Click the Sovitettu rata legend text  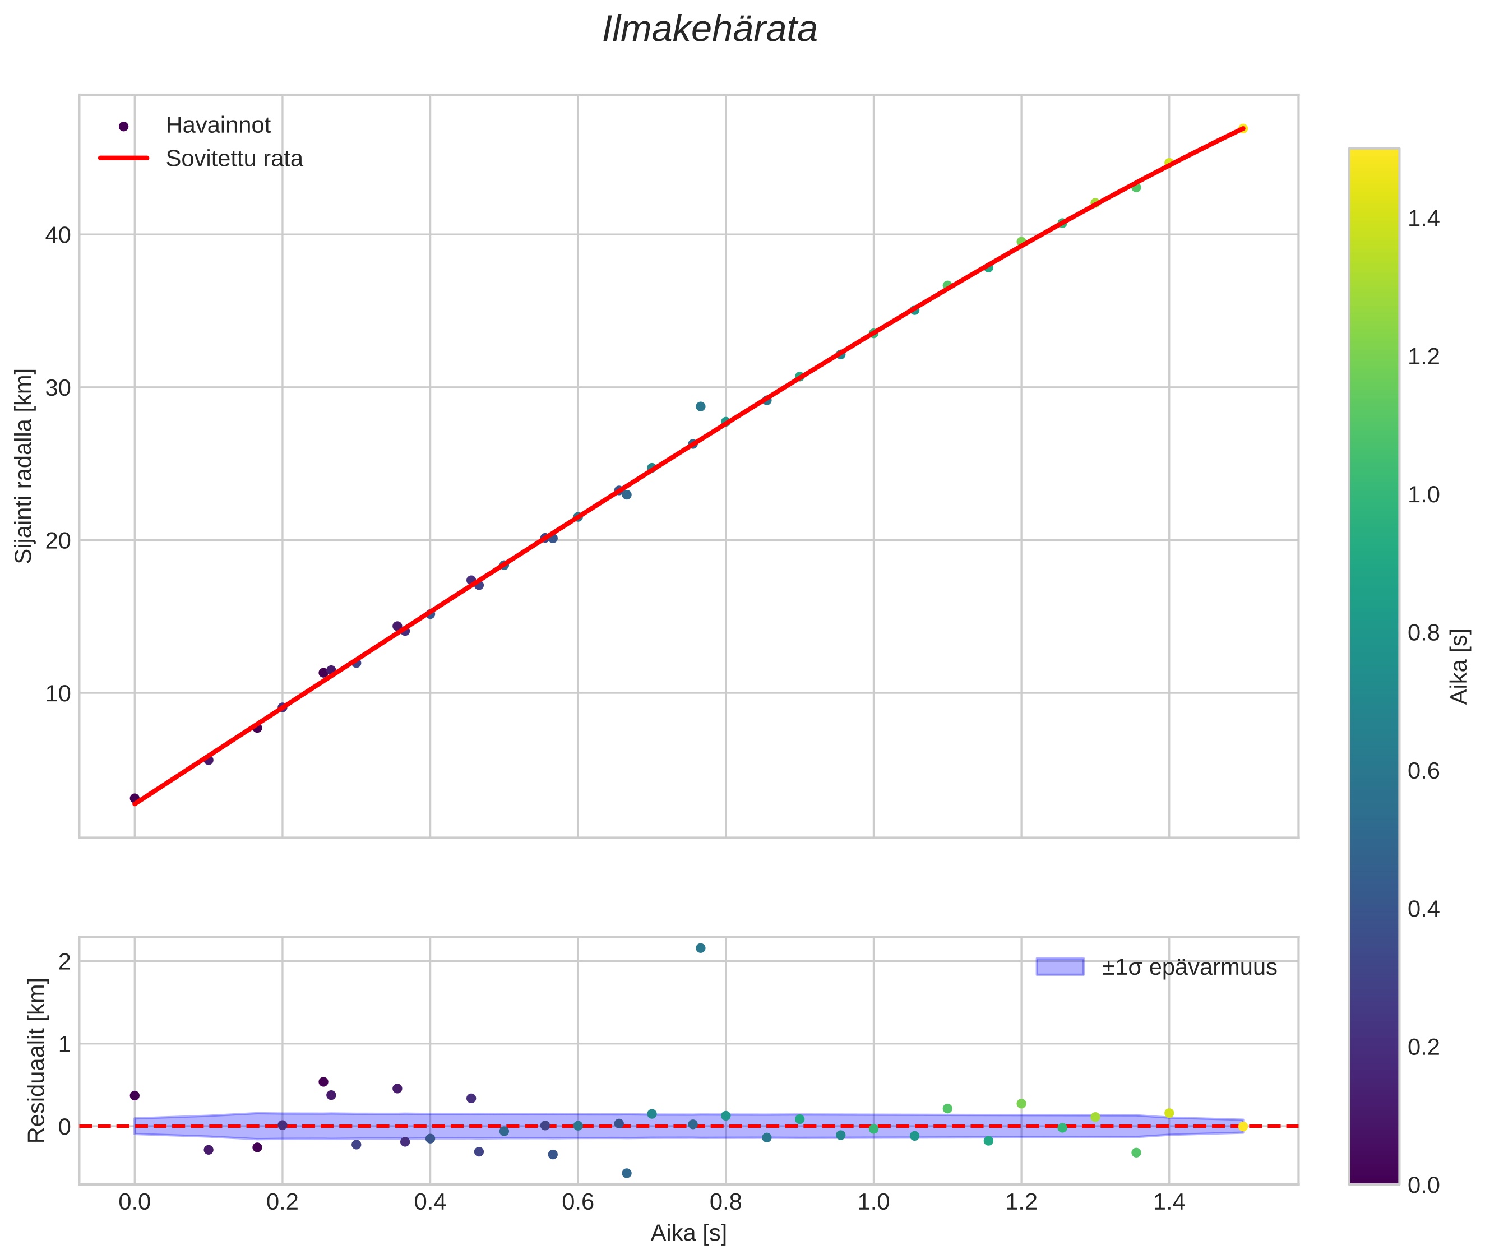point(234,159)
